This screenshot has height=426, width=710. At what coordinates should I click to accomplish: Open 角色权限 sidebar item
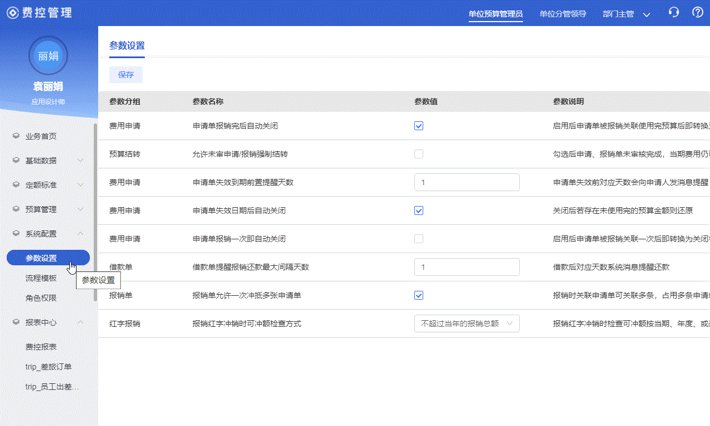41,298
